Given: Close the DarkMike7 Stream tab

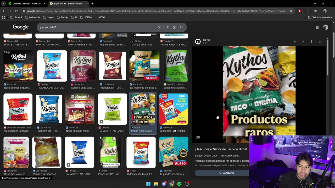Looking at the screenshot, I should click(44, 4).
